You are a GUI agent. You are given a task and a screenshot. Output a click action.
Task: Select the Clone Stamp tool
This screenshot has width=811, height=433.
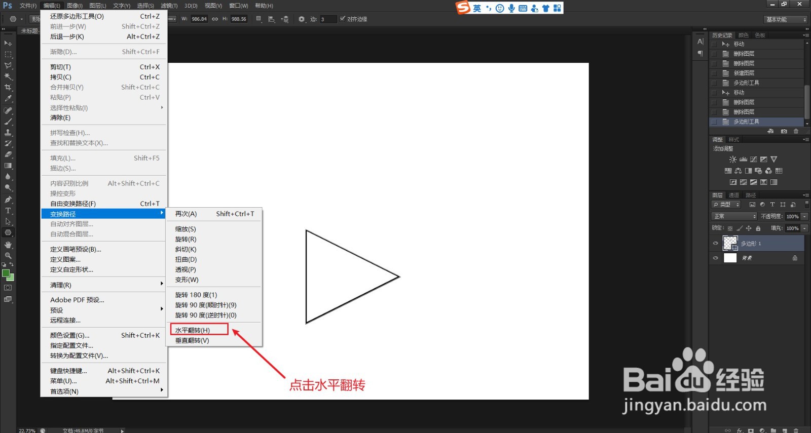[x=8, y=133]
